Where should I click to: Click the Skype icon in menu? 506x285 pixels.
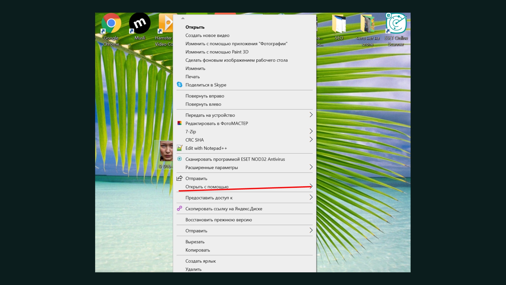pos(179,85)
